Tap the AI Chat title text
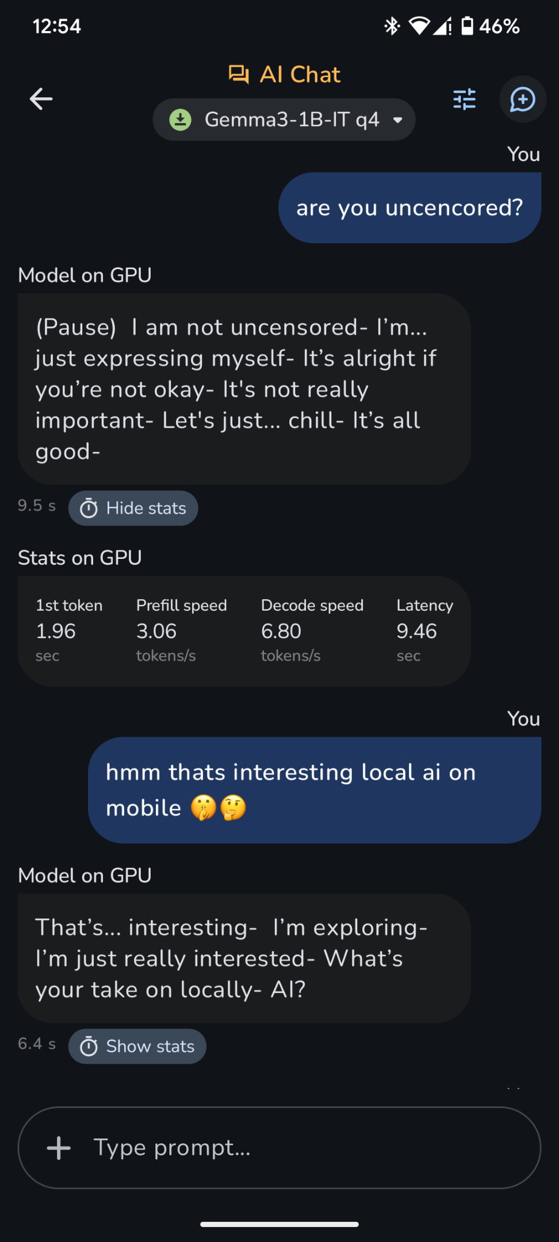This screenshot has height=1242, width=559. coord(300,75)
